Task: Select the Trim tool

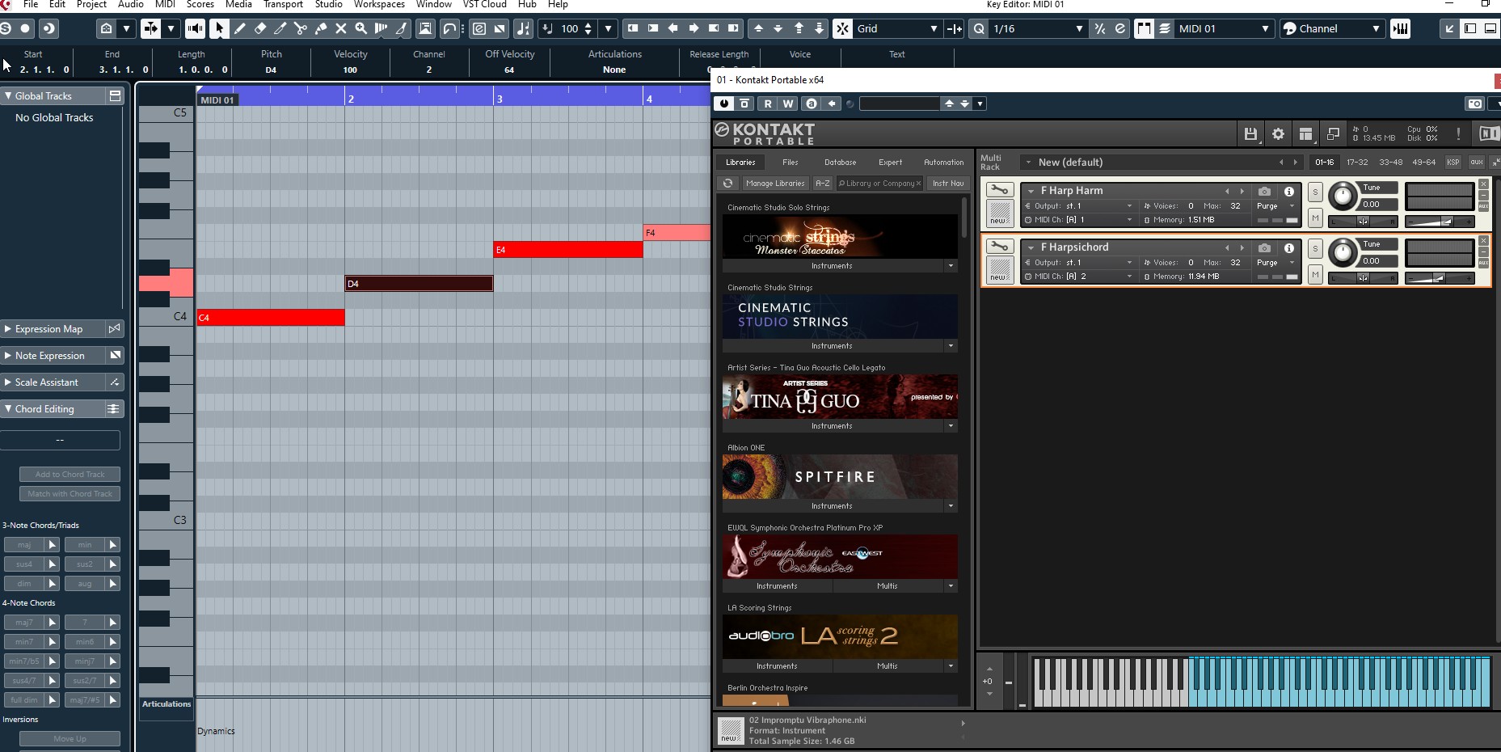Action: pos(280,28)
